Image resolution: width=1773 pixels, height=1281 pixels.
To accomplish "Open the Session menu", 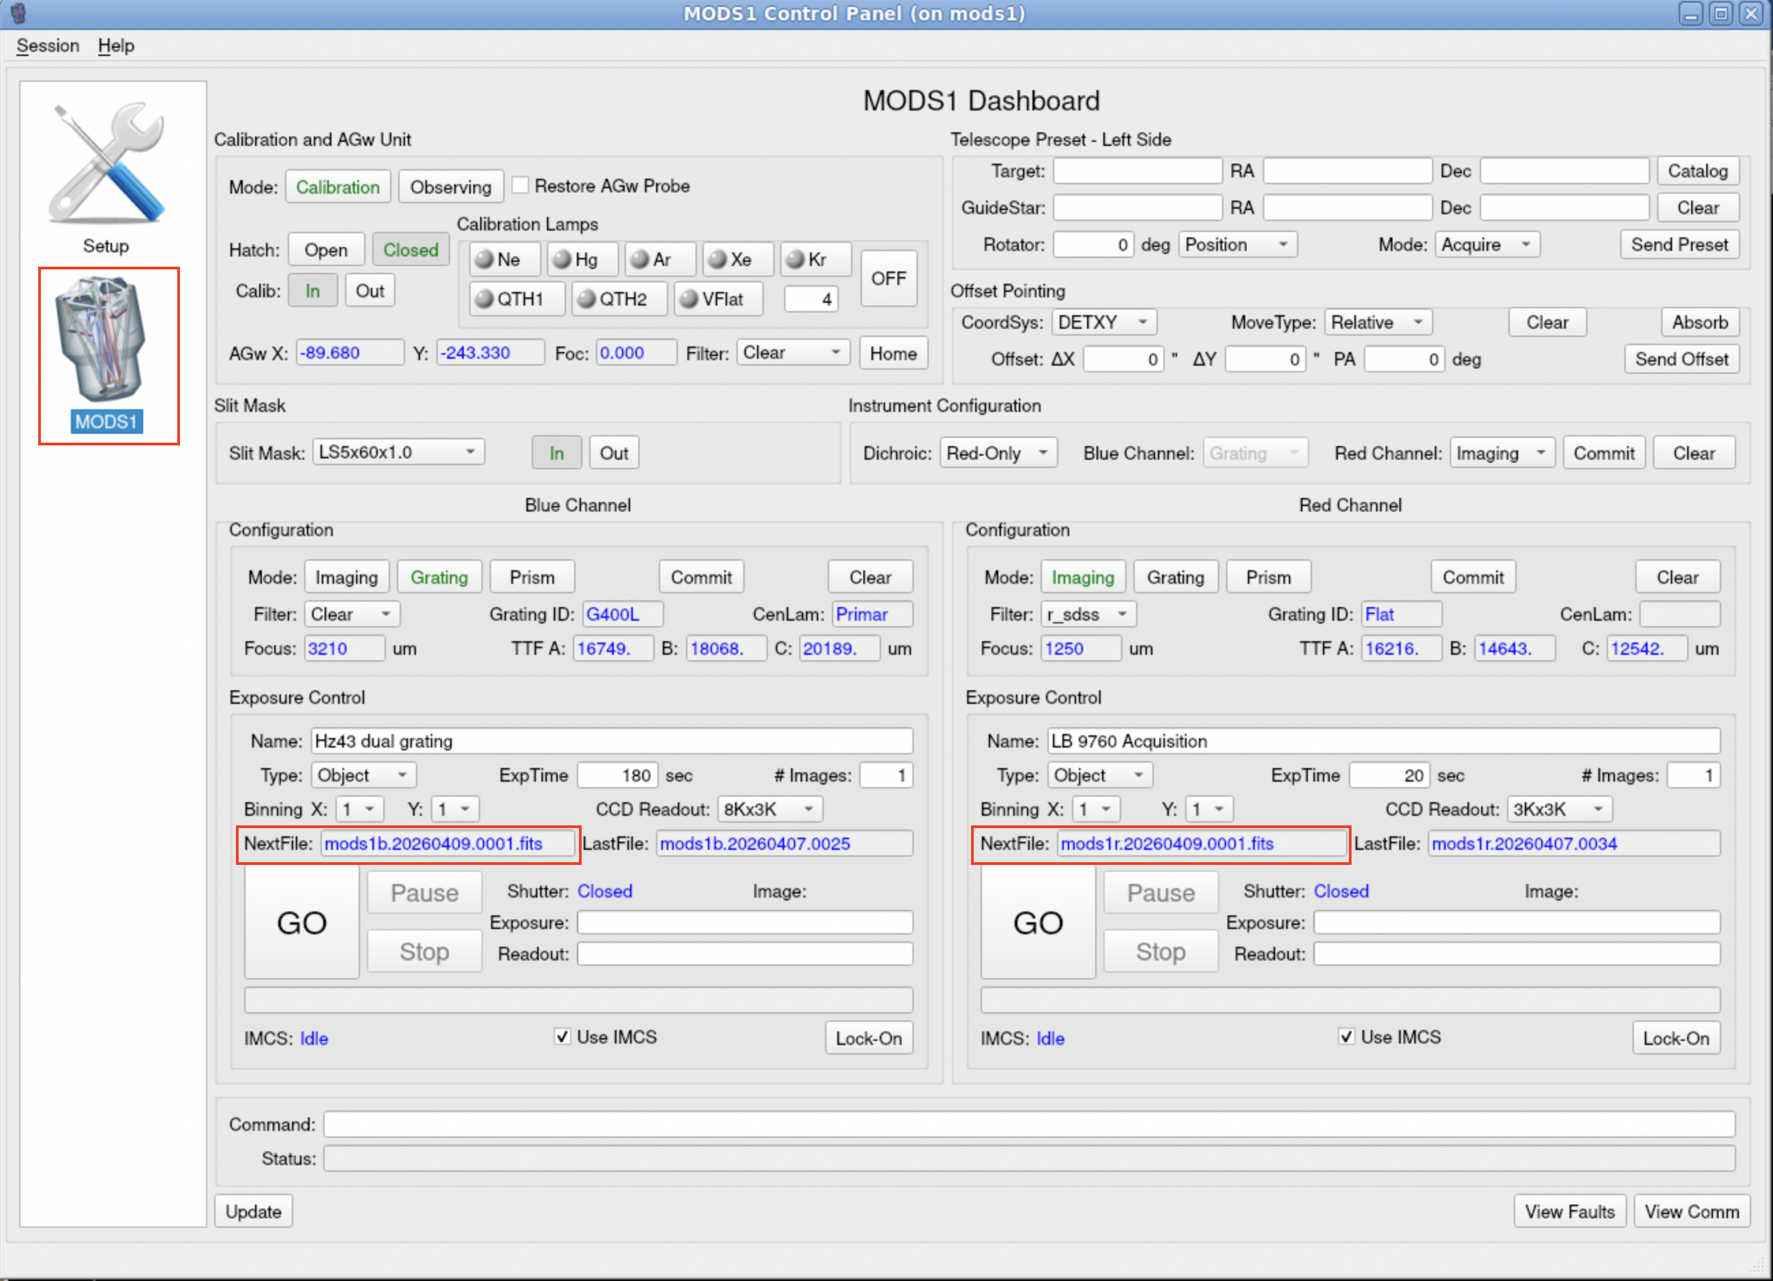I will (x=48, y=45).
